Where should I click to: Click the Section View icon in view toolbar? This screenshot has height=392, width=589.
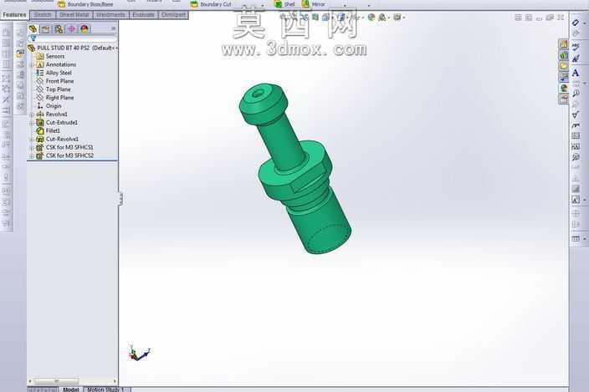point(315,18)
